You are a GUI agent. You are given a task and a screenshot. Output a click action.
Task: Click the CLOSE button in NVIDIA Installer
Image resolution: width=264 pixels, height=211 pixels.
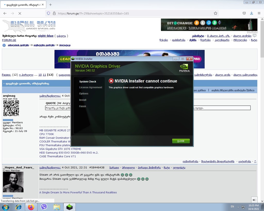tap(181, 141)
